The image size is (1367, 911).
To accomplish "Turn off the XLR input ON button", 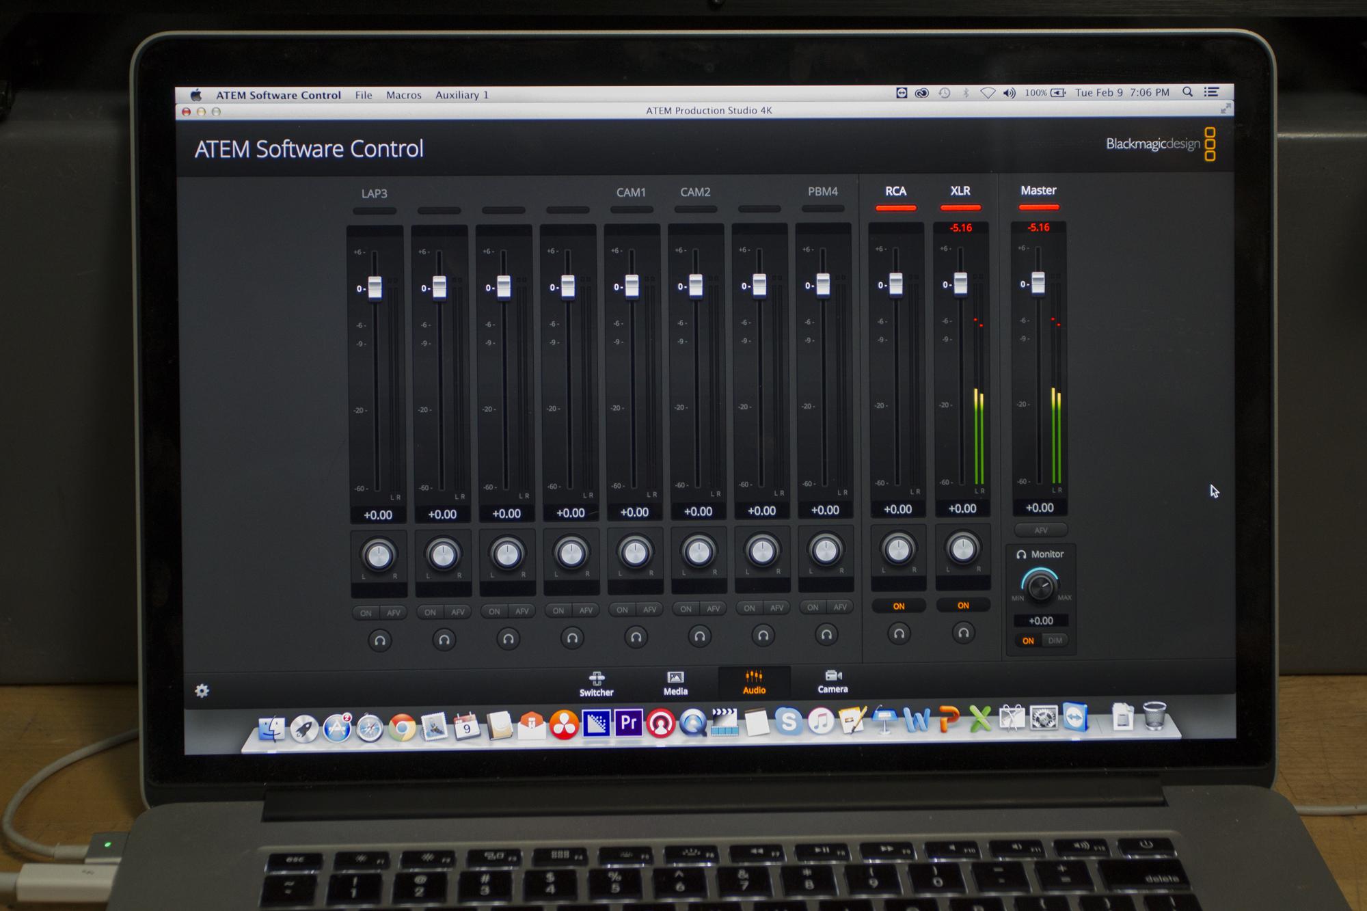I will (963, 605).
